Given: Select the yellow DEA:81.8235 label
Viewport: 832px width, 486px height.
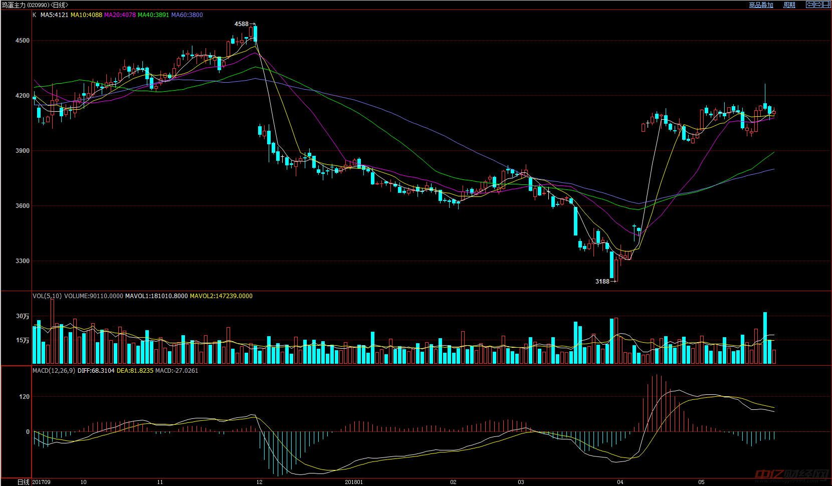Looking at the screenshot, I should tap(135, 371).
